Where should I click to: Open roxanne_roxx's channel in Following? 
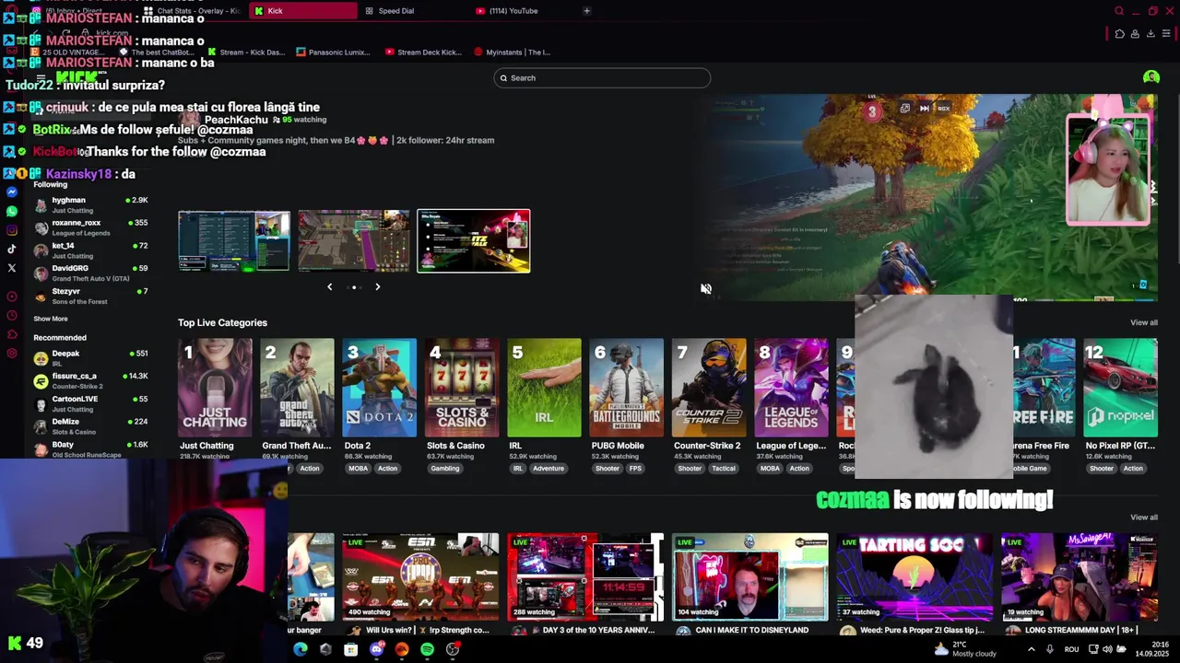pos(90,227)
